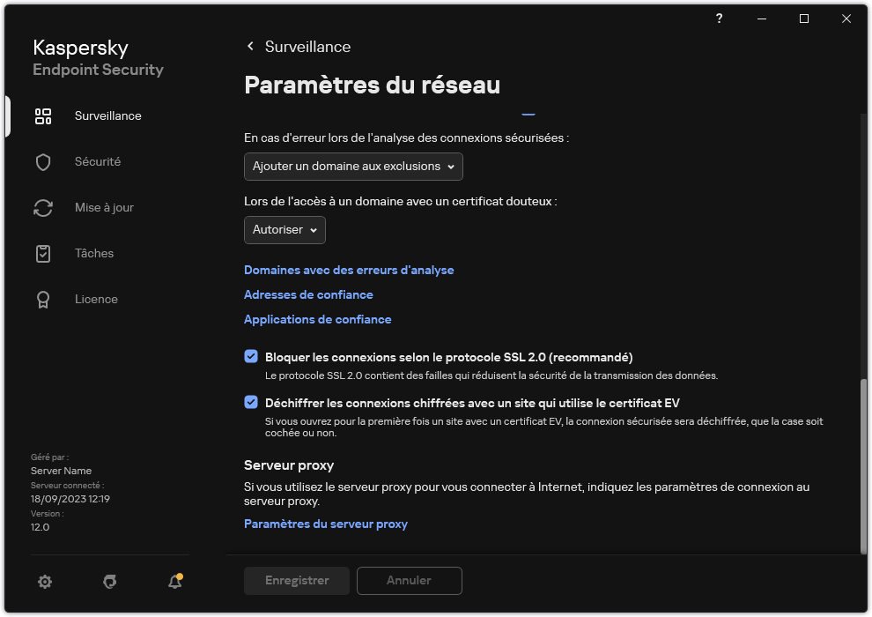
Task: Select Surveillance in the sidebar menu
Action: (107, 115)
